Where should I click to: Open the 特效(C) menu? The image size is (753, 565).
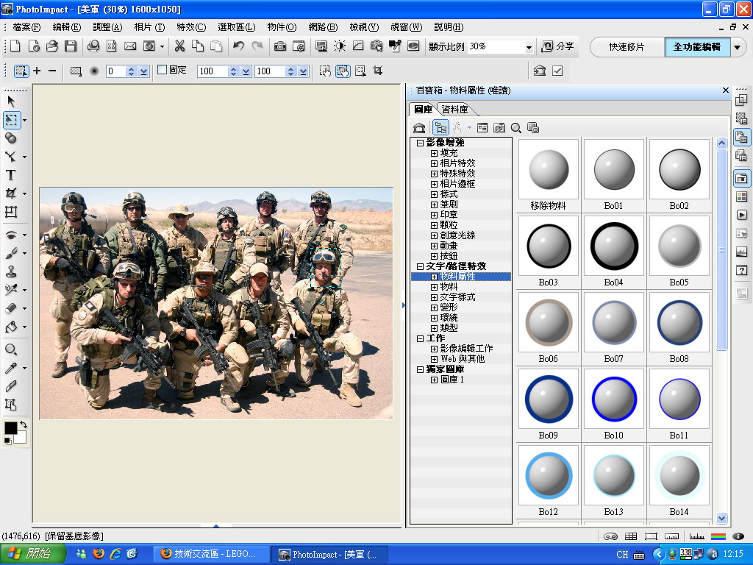pyautogui.click(x=191, y=27)
